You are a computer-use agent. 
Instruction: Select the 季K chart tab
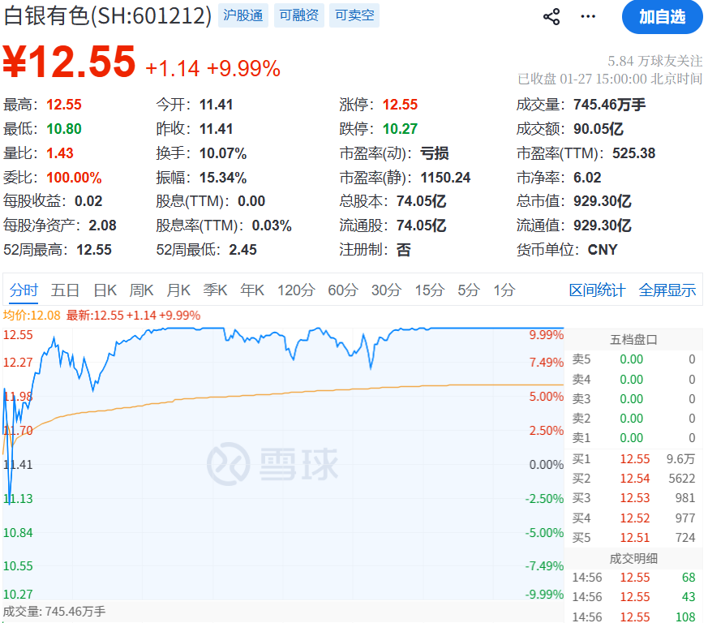coord(215,290)
